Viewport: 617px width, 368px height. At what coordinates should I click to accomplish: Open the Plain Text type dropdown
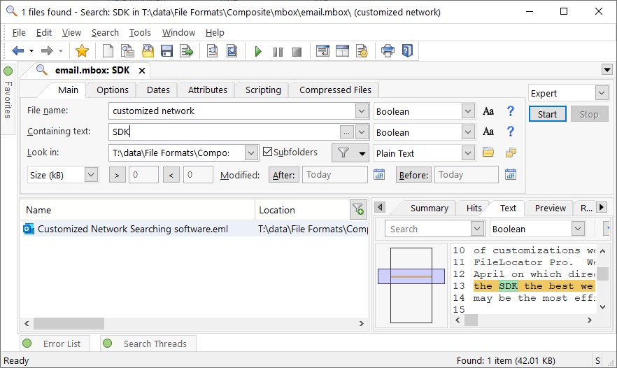[467, 153]
